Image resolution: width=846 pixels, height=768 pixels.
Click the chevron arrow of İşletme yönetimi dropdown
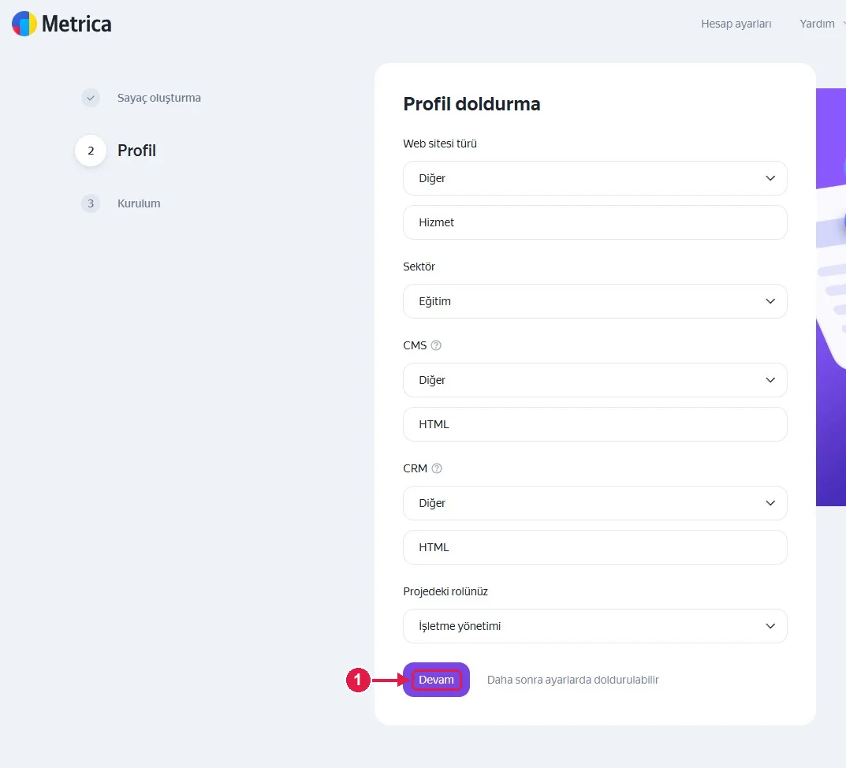(x=770, y=626)
